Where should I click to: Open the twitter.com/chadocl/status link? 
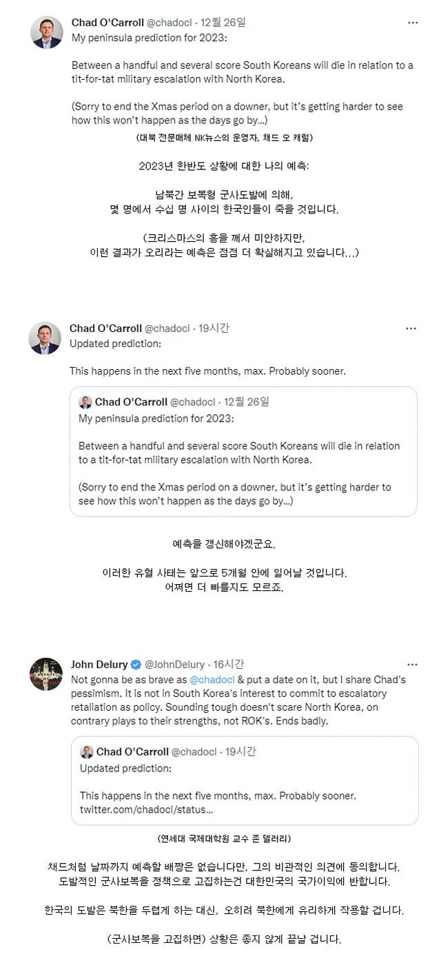pos(146,809)
